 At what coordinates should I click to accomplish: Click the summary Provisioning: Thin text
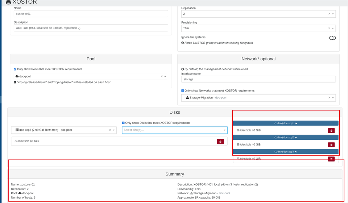(x=189, y=189)
